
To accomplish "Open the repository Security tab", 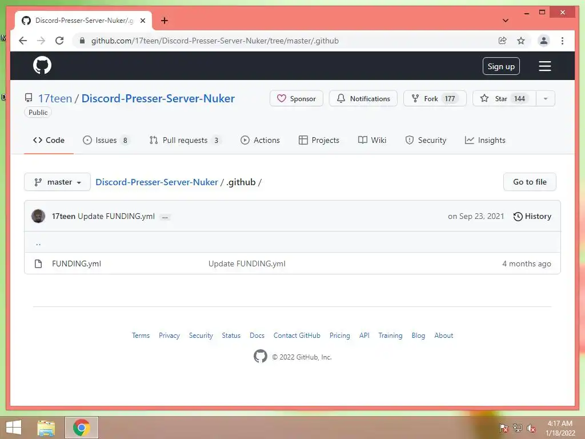I will click(426, 140).
